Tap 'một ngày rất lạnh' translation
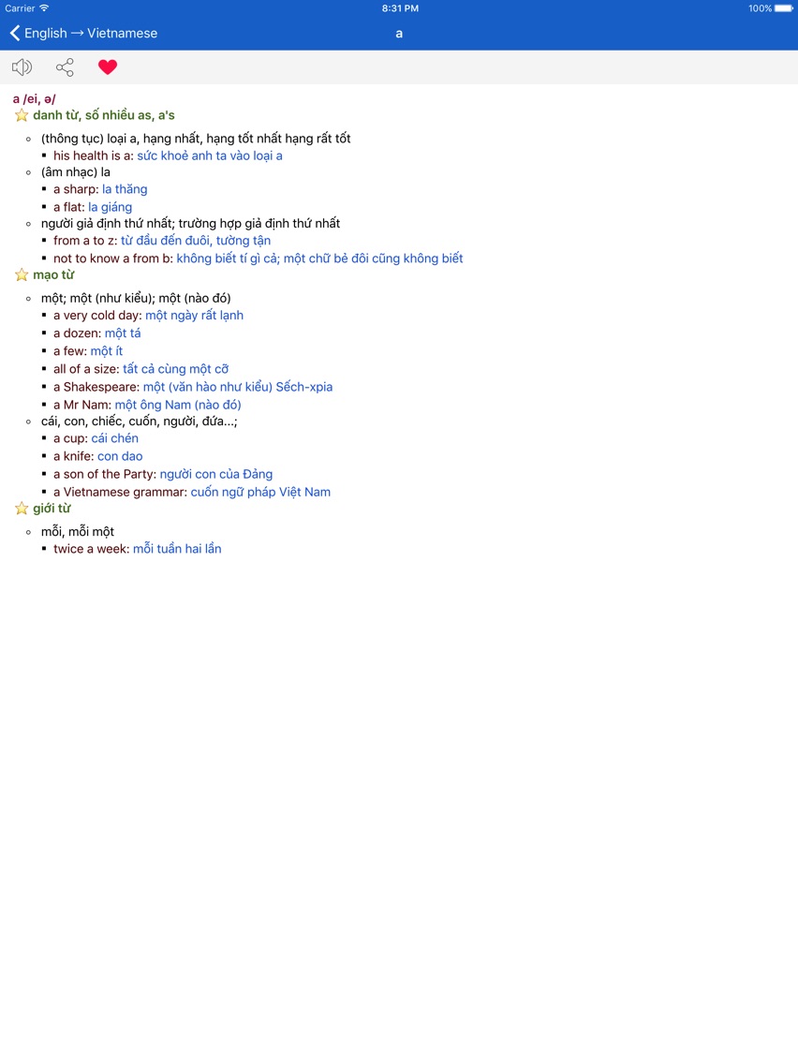This screenshot has width=798, height=1064. [x=194, y=315]
